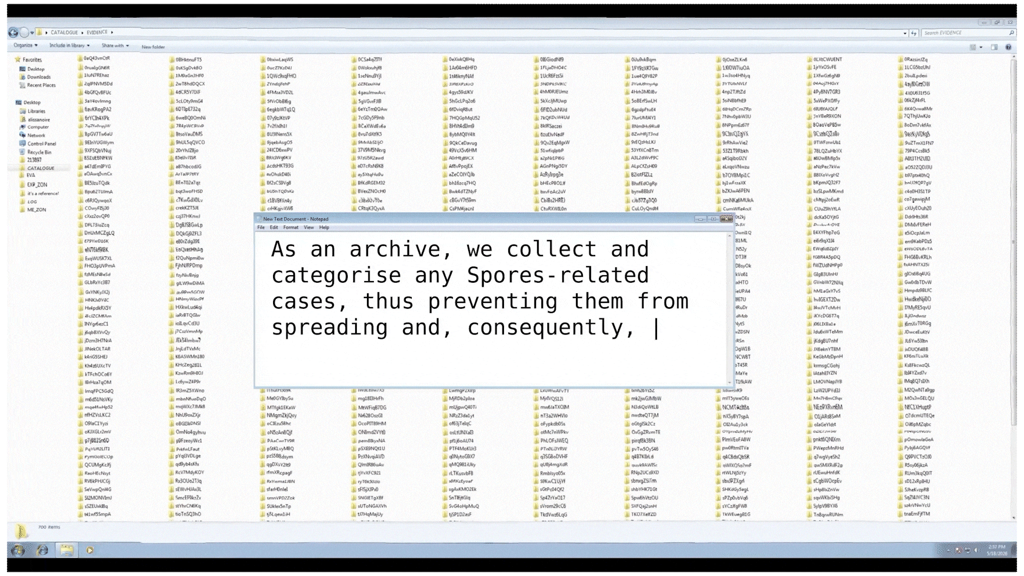
Task: Open the Organize dropdown menu
Action: tap(26, 45)
